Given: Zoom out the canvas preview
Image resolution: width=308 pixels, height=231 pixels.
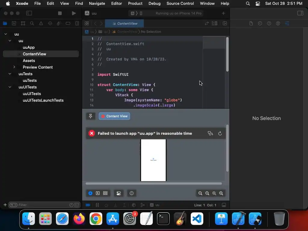Looking at the screenshot, I should point(200,193).
